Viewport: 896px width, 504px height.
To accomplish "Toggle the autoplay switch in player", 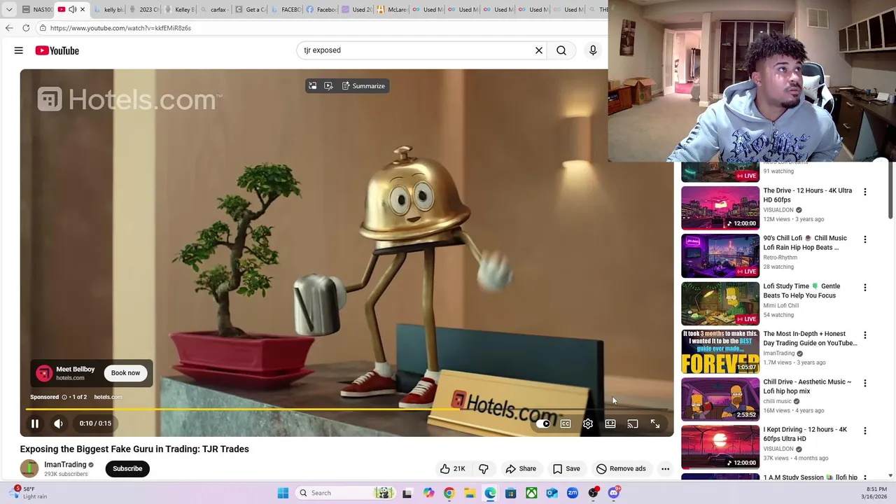I will 543,423.
